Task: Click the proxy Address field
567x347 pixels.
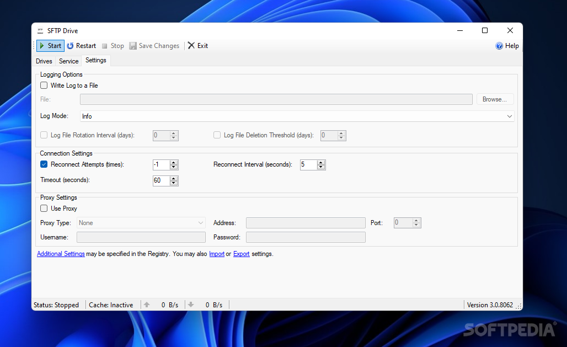Action: 306,223
